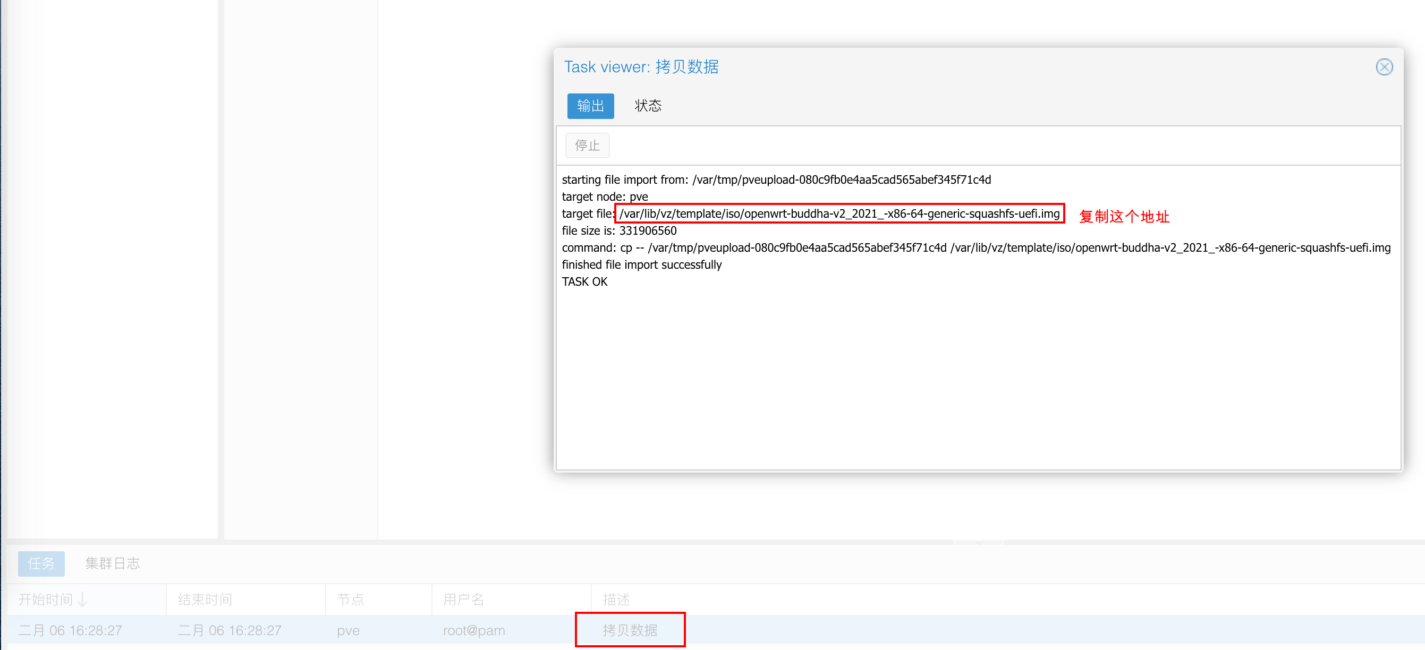Sort by the 节点 column header
The image size is (1425, 650).
[350, 599]
